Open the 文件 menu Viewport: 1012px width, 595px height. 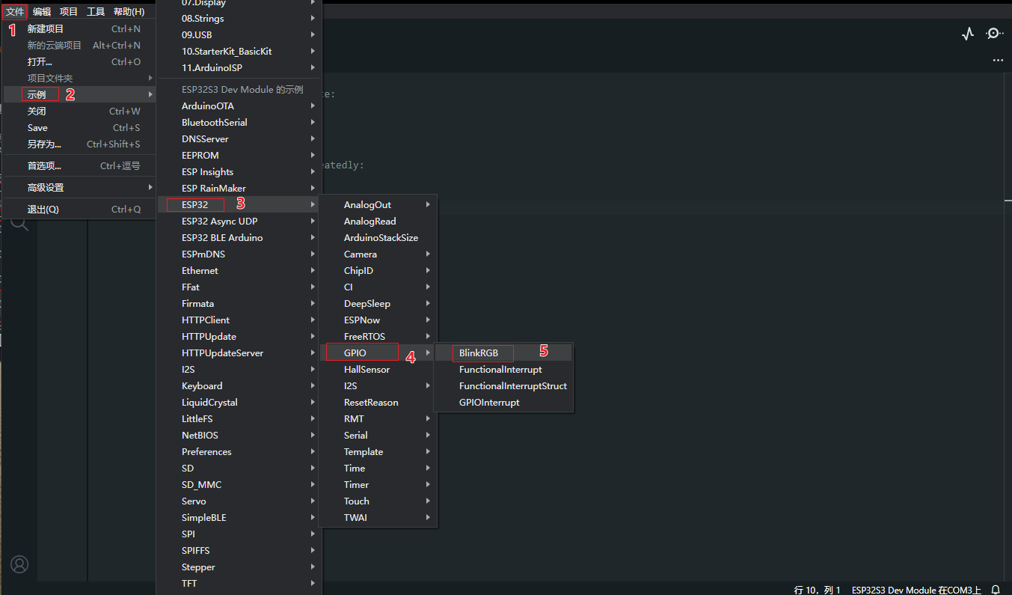point(15,11)
